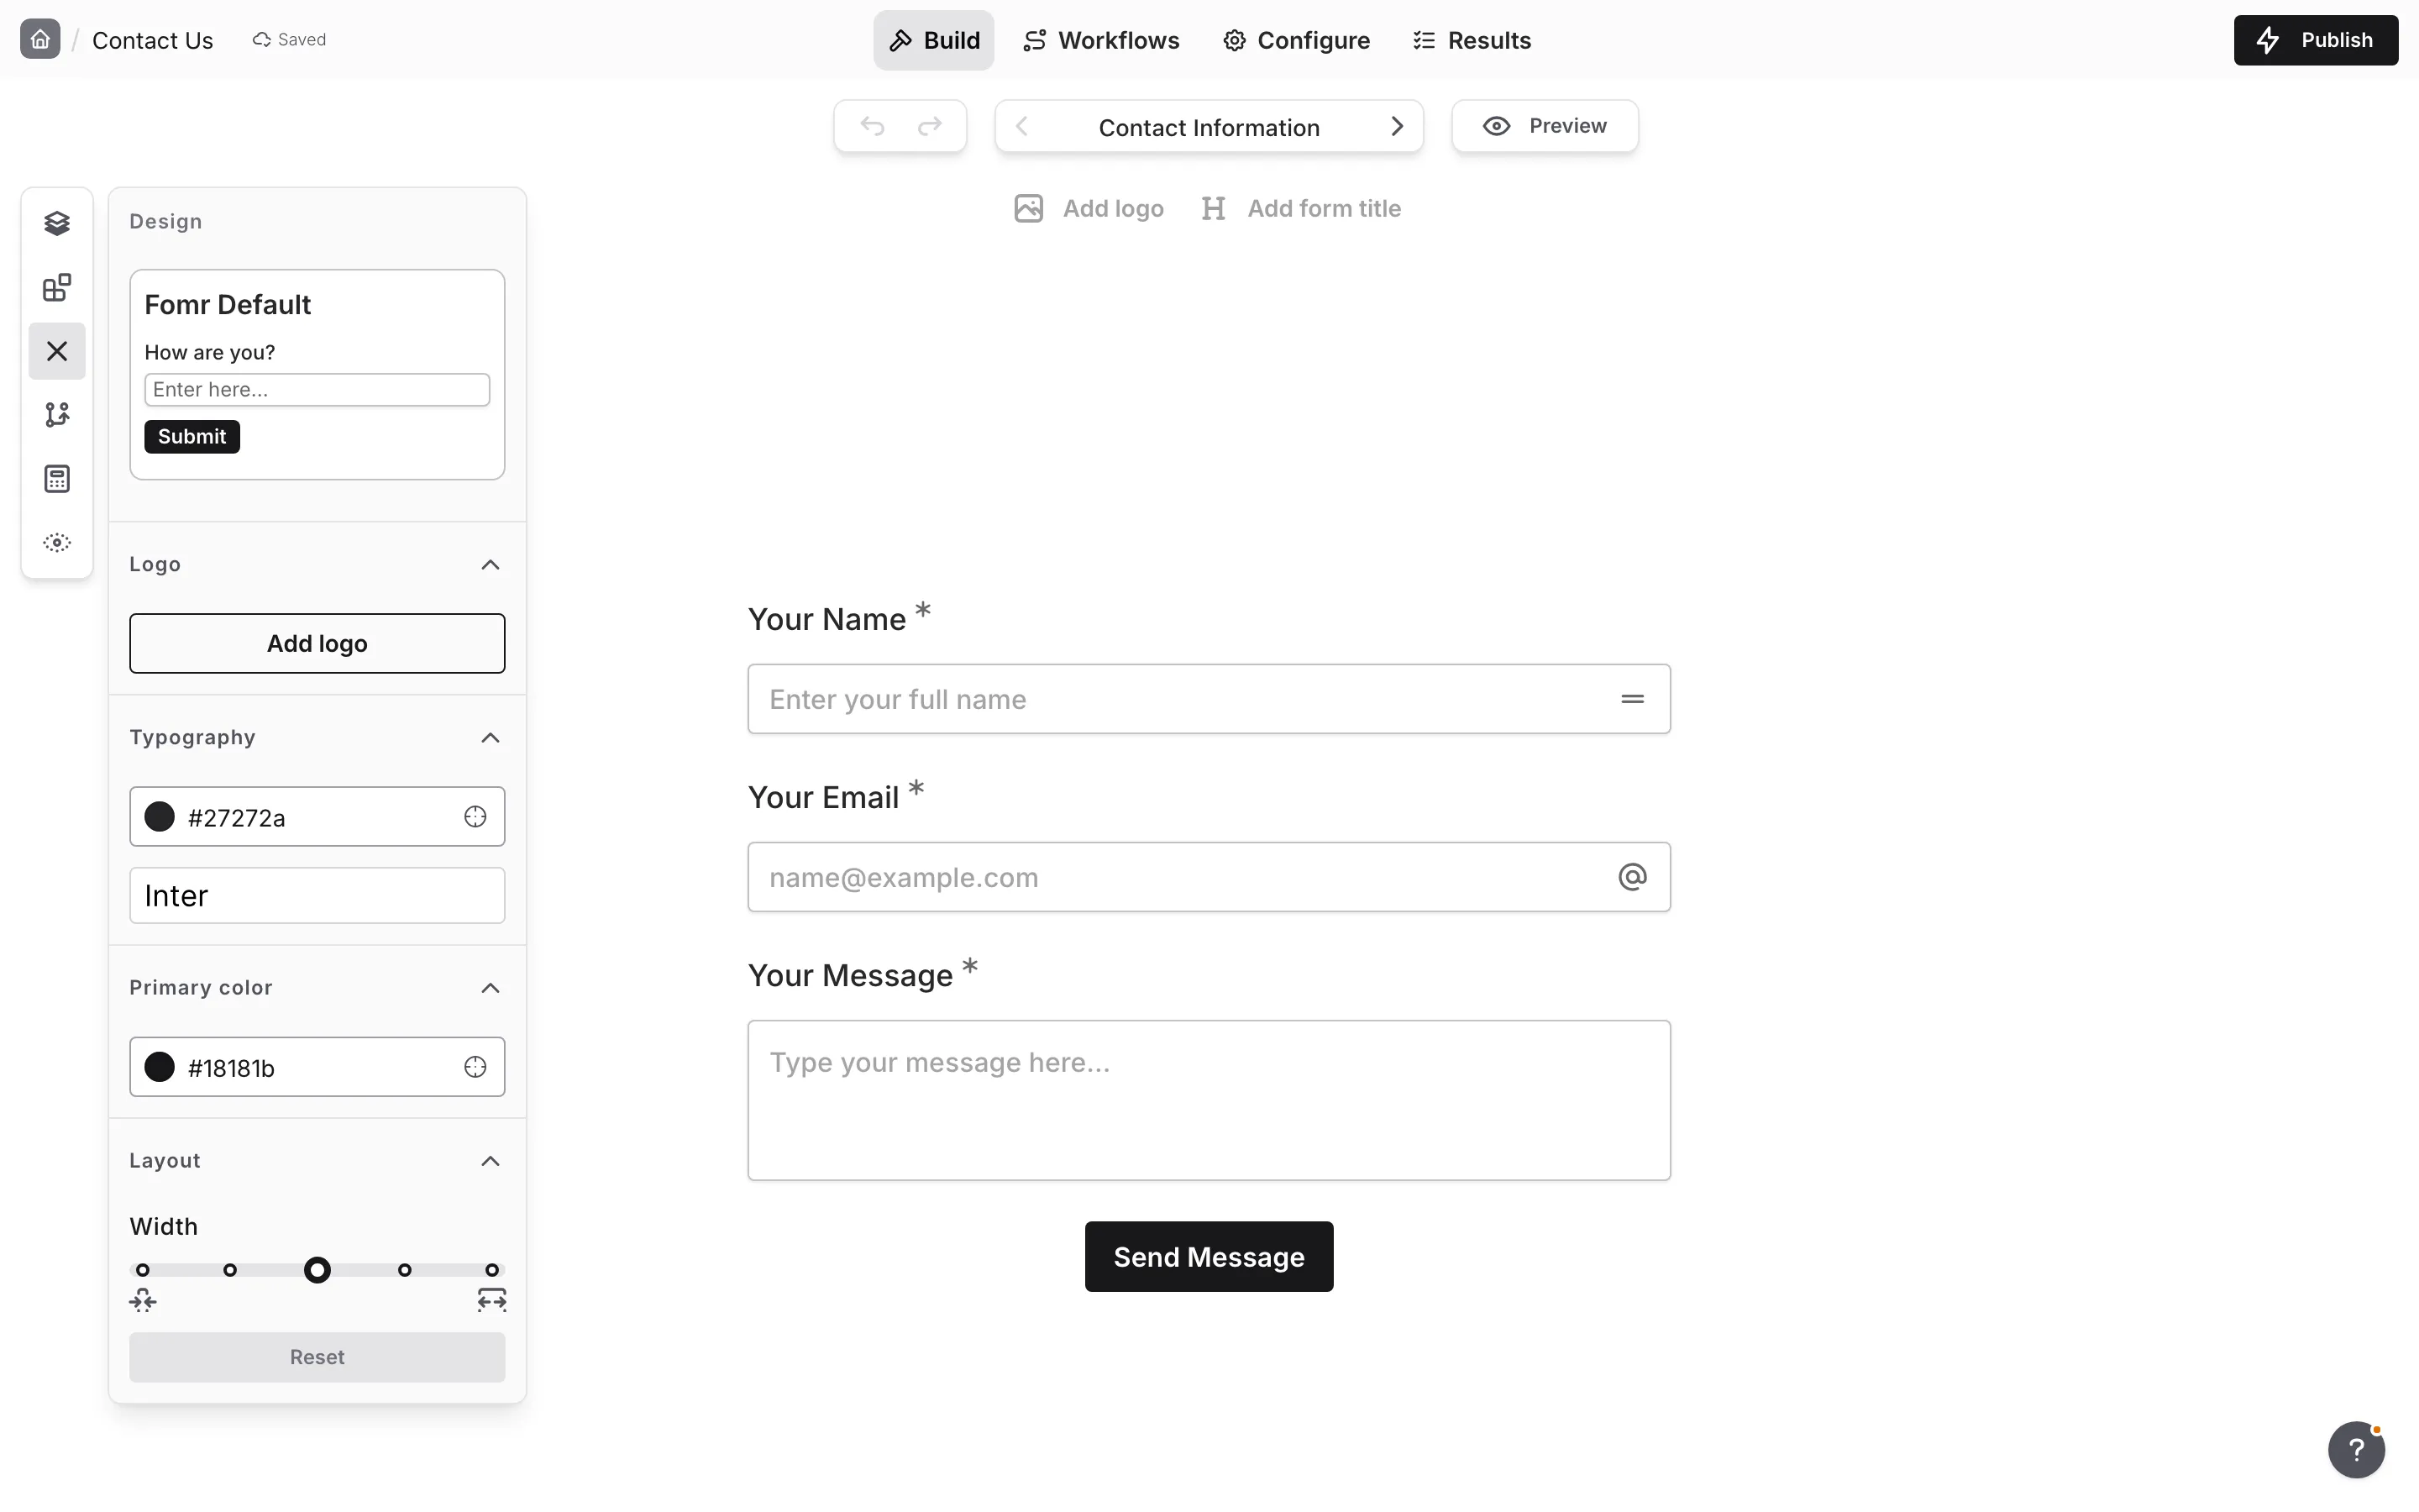Go to the next form page
The width and height of the screenshot is (2419, 1512).
[x=1398, y=126]
